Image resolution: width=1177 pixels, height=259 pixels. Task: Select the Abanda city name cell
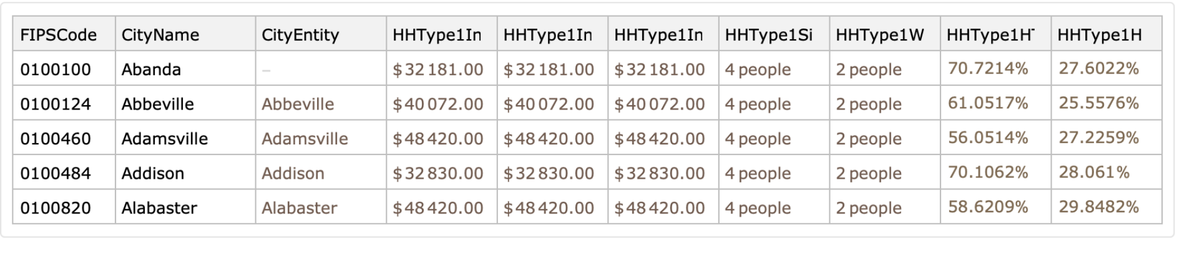click(x=151, y=69)
